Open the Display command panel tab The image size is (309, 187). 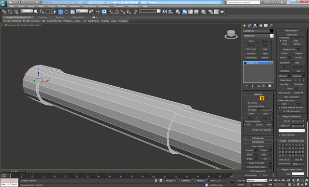coord(266,26)
